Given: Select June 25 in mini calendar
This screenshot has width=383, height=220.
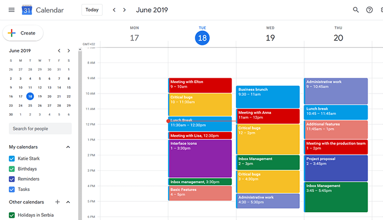Looking at the screenshot, I should pyautogui.click(x=30, y=106).
